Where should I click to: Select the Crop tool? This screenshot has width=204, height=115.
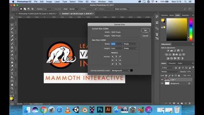coord(12,32)
